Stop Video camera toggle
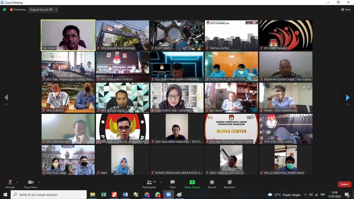 [30, 184]
